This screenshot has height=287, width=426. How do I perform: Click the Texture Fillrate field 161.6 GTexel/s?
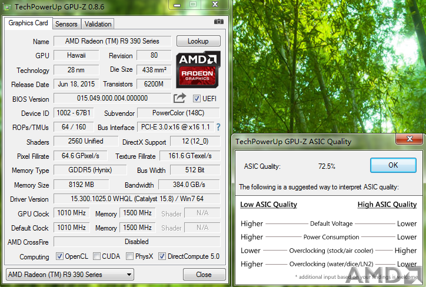pyautogui.click(x=190, y=156)
